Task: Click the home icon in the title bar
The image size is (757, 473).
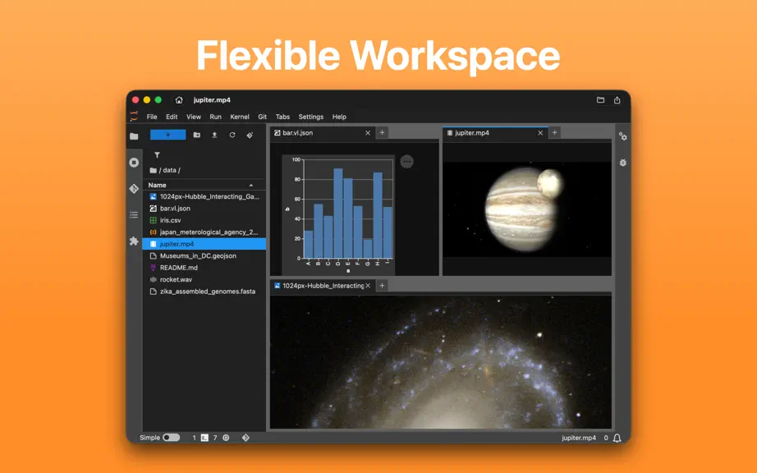Action: (179, 100)
